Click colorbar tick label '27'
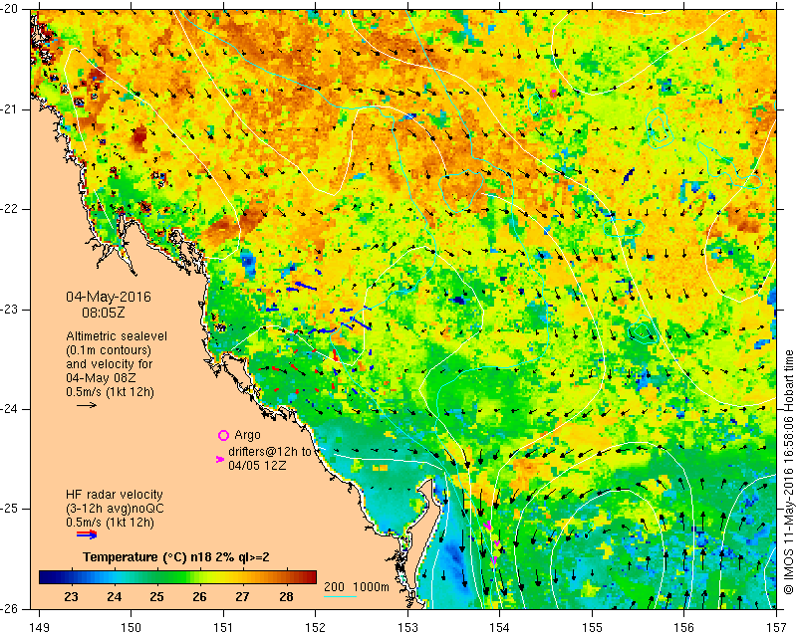The width and height of the screenshot is (797, 637). (242, 596)
